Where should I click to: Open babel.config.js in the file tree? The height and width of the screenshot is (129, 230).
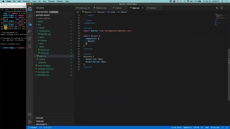[44, 66]
